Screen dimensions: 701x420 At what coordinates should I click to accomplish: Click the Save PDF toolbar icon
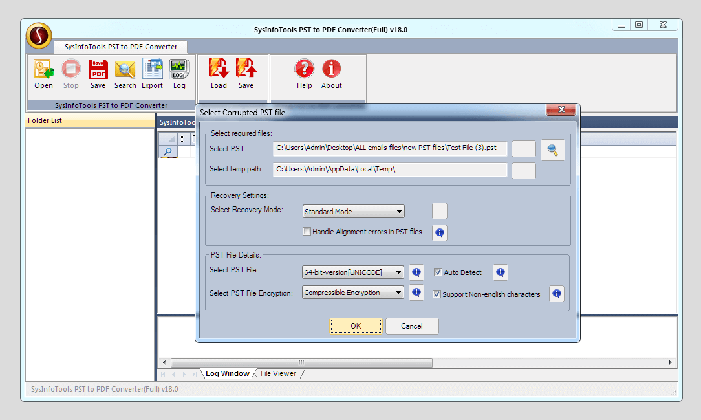pyautogui.click(x=98, y=74)
